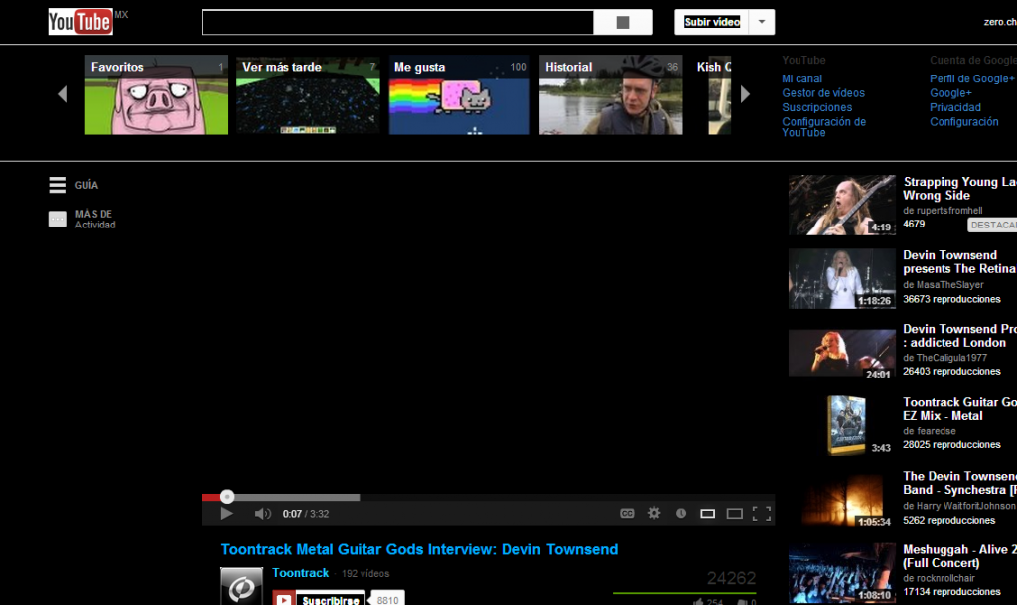Toggle closed captions (CC)
This screenshot has width=1017, height=605.
pos(627,513)
